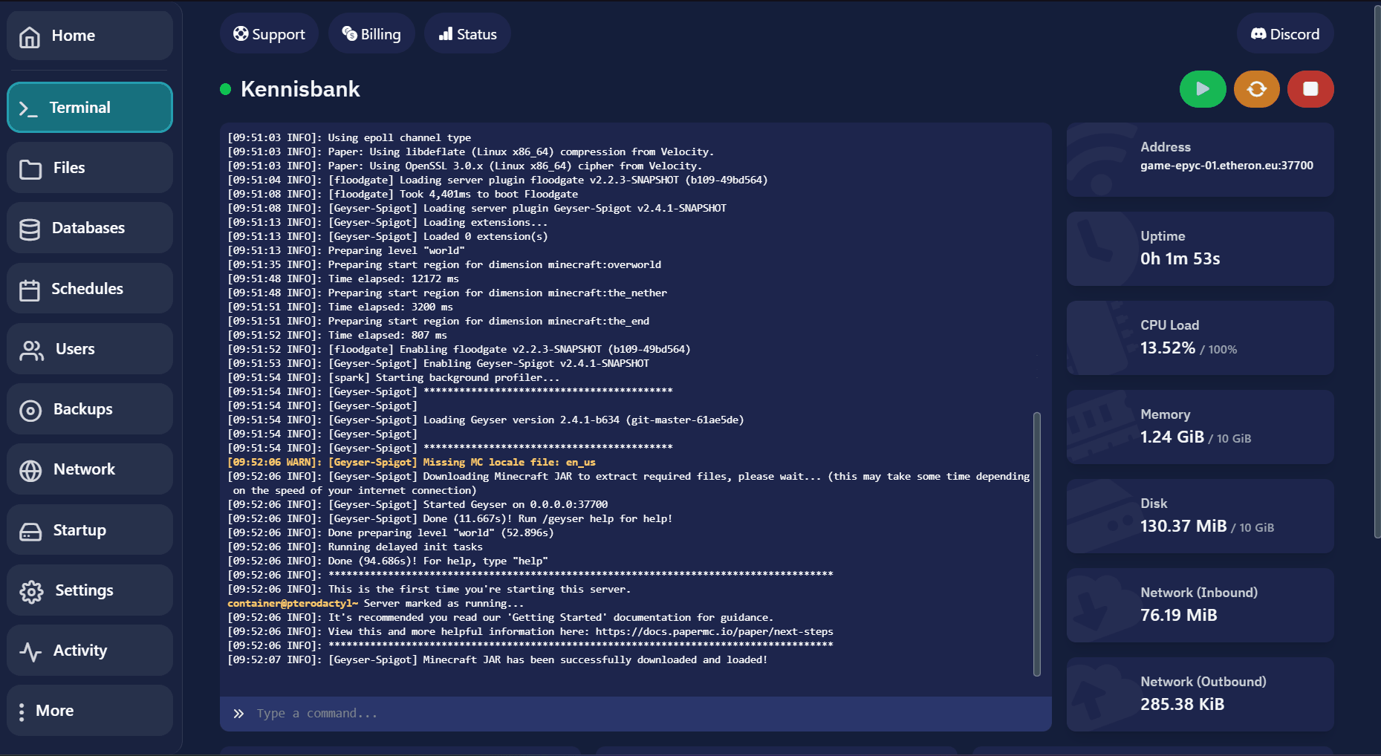Open the Support page
The width and height of the screenshot is (1381, 756).
coord(269,34)
